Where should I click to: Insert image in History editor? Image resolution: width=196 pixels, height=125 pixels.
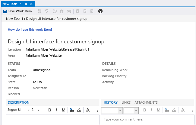click(174, 110)
